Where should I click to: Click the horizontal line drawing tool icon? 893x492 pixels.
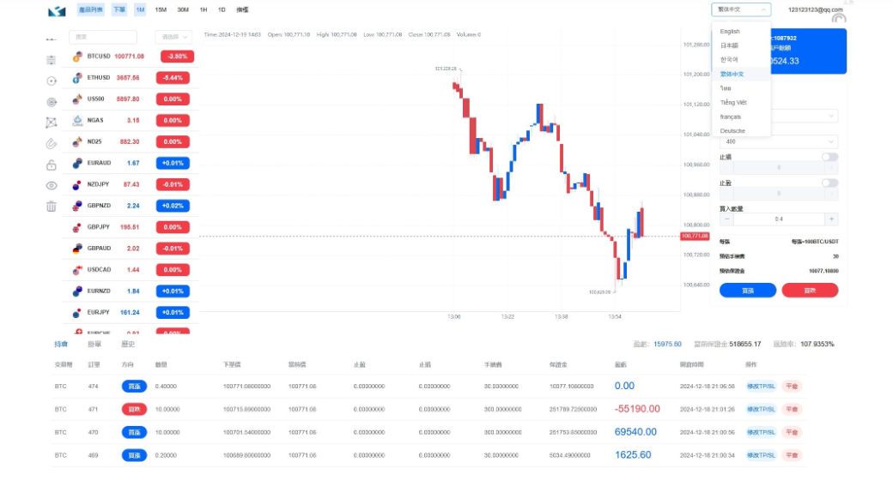coord(52,39)
